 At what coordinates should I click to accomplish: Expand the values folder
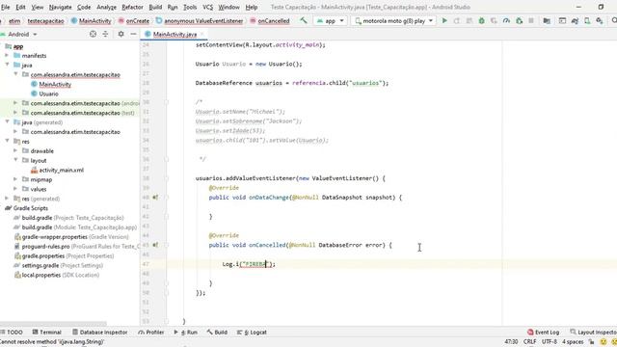[x=15, y=189]
